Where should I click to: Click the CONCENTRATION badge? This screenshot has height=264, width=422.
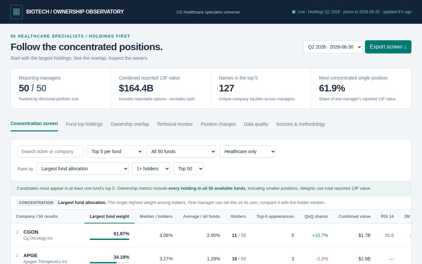tap(36, 203)
